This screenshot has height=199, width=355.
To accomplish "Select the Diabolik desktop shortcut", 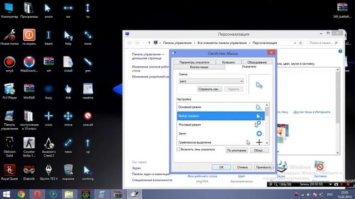I will click(29, 172).
